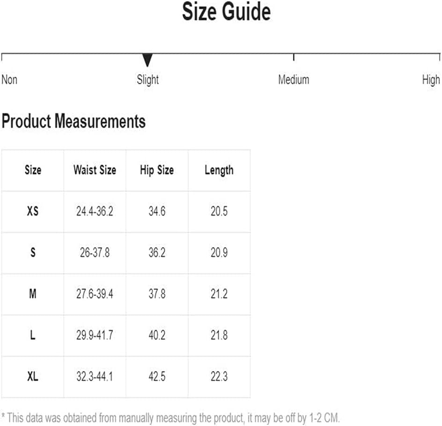
Task: Click the Medium tick mark on scale
Action: tap(294, 57)
